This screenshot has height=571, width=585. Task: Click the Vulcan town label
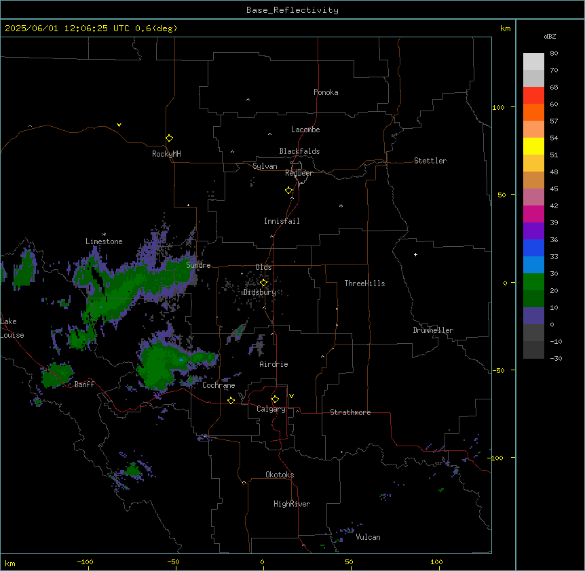coord(368,537)
